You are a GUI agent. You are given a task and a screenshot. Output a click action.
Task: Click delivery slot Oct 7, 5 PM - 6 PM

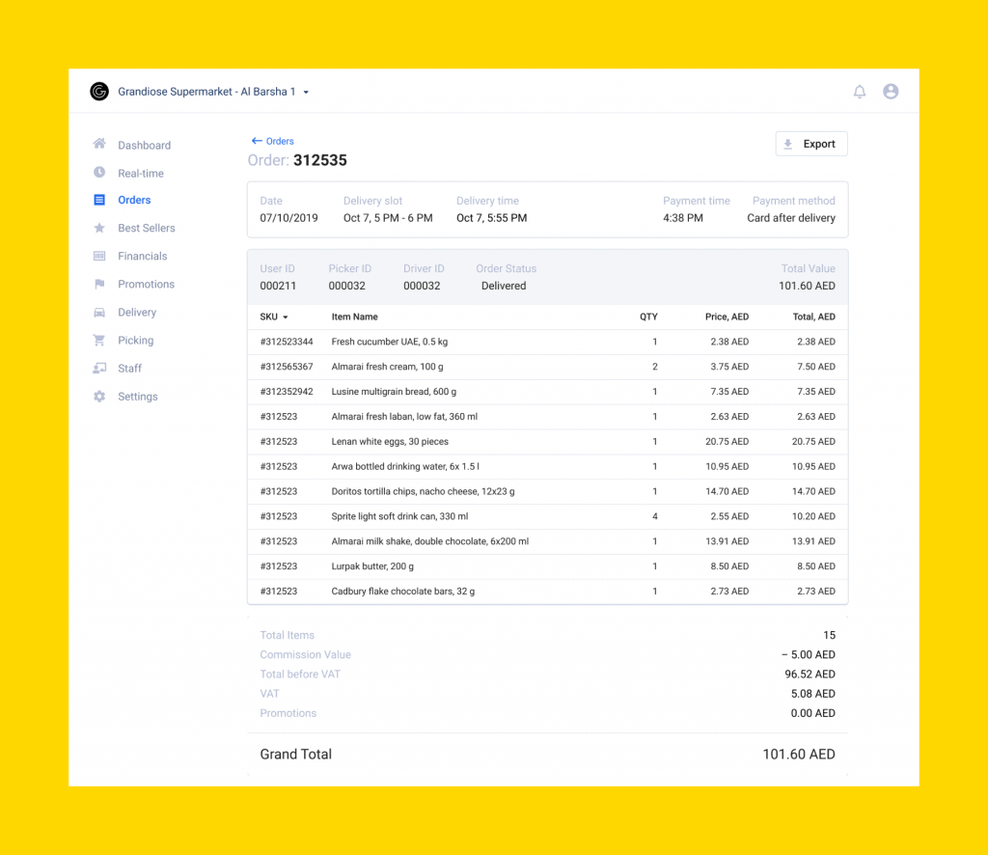(388, 218)
